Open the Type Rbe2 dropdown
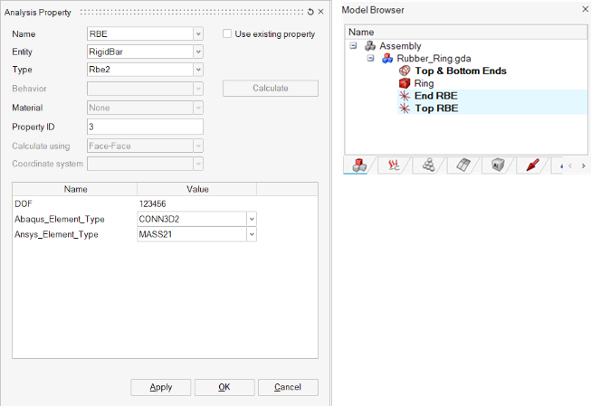 click(197, 70)
